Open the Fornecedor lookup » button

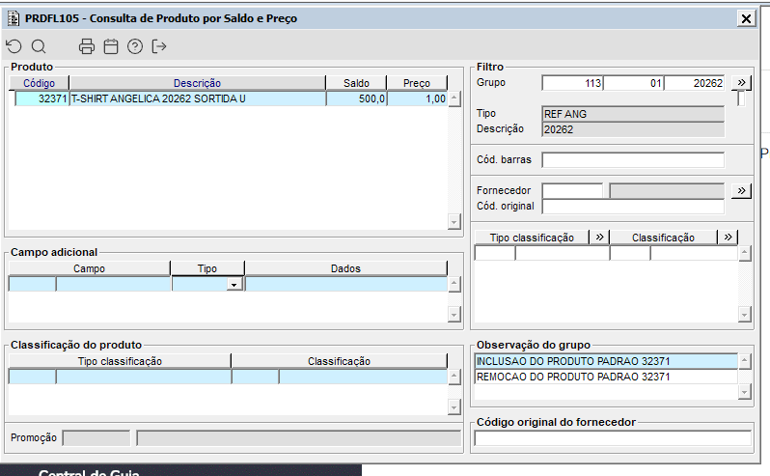741,190
